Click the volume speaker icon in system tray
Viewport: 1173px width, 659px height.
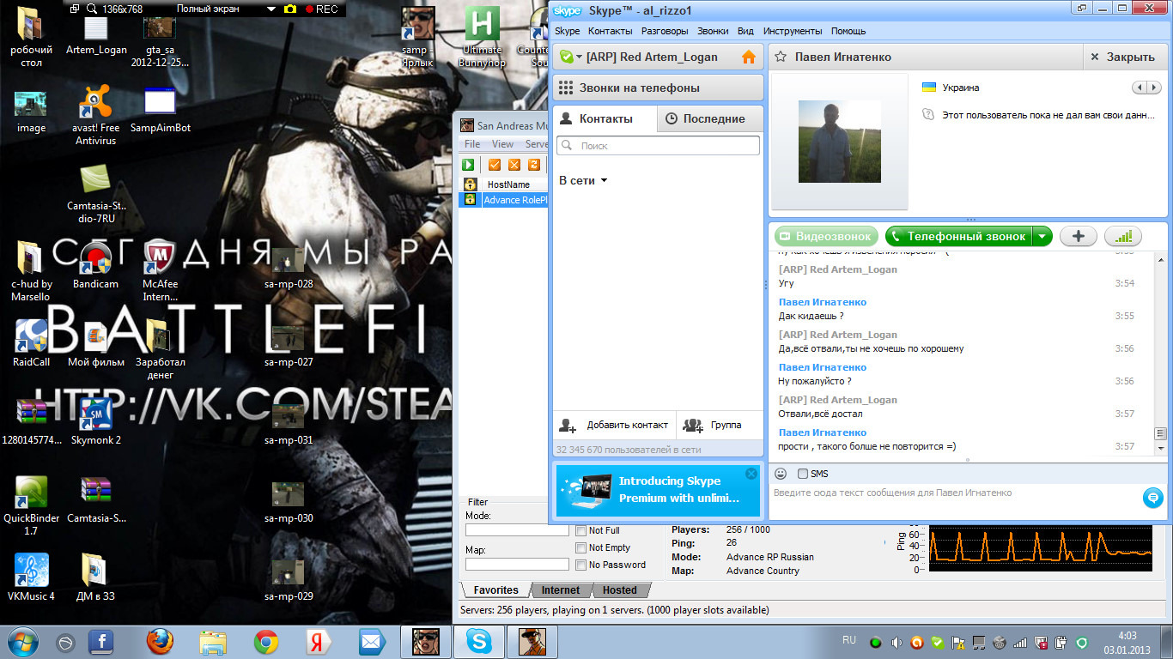pos(896,643)
